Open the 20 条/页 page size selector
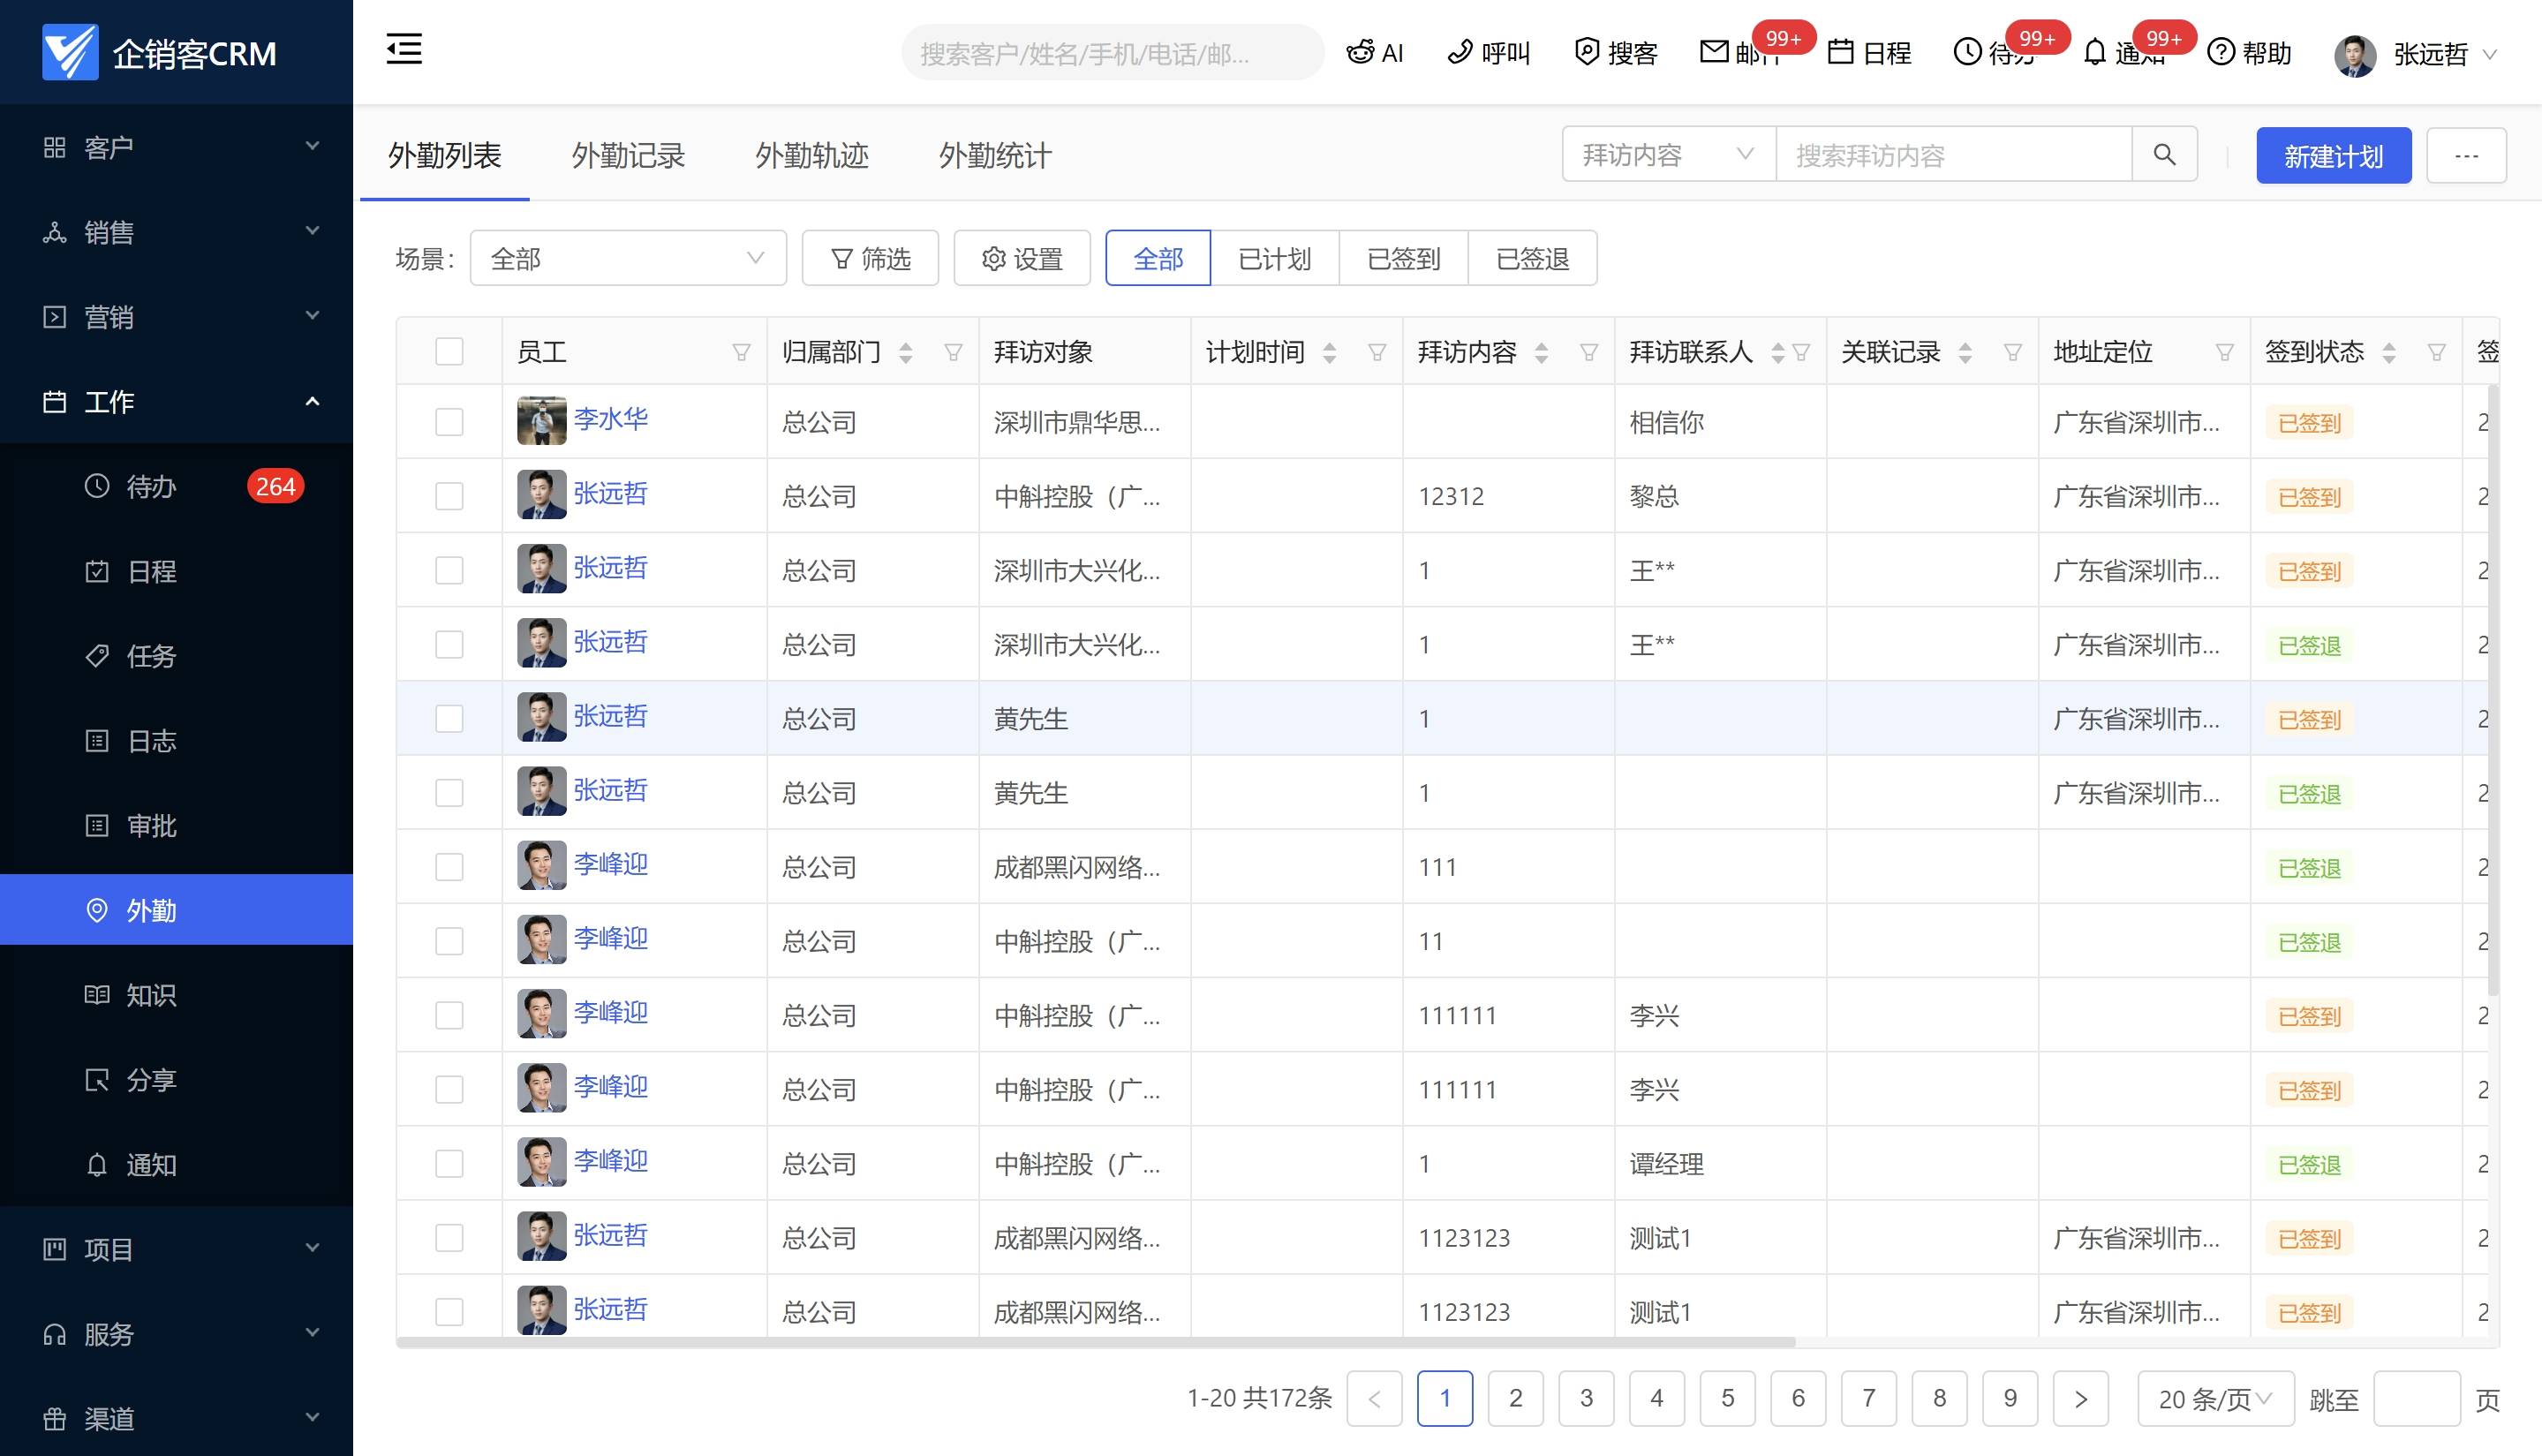The image size is (2542, 1456). click(x=2214, y=1399)
